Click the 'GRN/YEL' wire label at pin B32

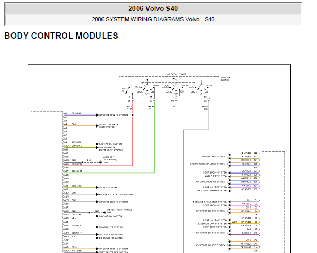[x=246, y=189]
